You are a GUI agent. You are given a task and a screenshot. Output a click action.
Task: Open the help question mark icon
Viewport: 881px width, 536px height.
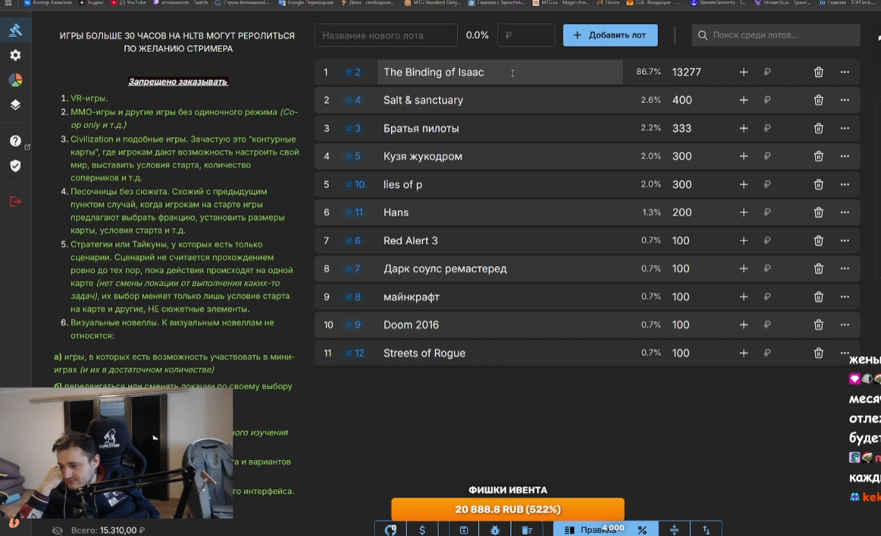(x=16, y=141)
